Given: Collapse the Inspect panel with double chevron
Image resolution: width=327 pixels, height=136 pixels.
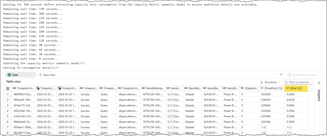Looking at the screenshot, I should [319, 82].
